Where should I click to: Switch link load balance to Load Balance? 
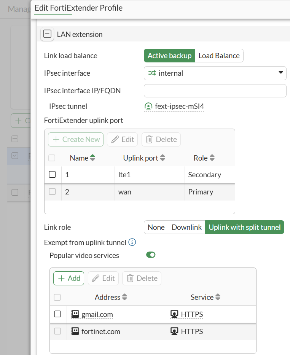(219, 56)
